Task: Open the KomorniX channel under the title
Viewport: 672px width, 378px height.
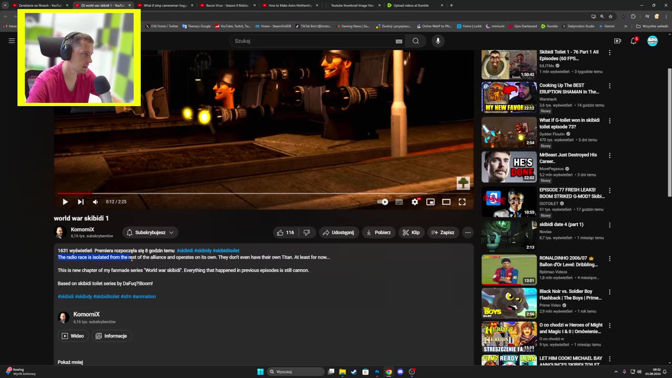Action: click(x=82, y=229)
